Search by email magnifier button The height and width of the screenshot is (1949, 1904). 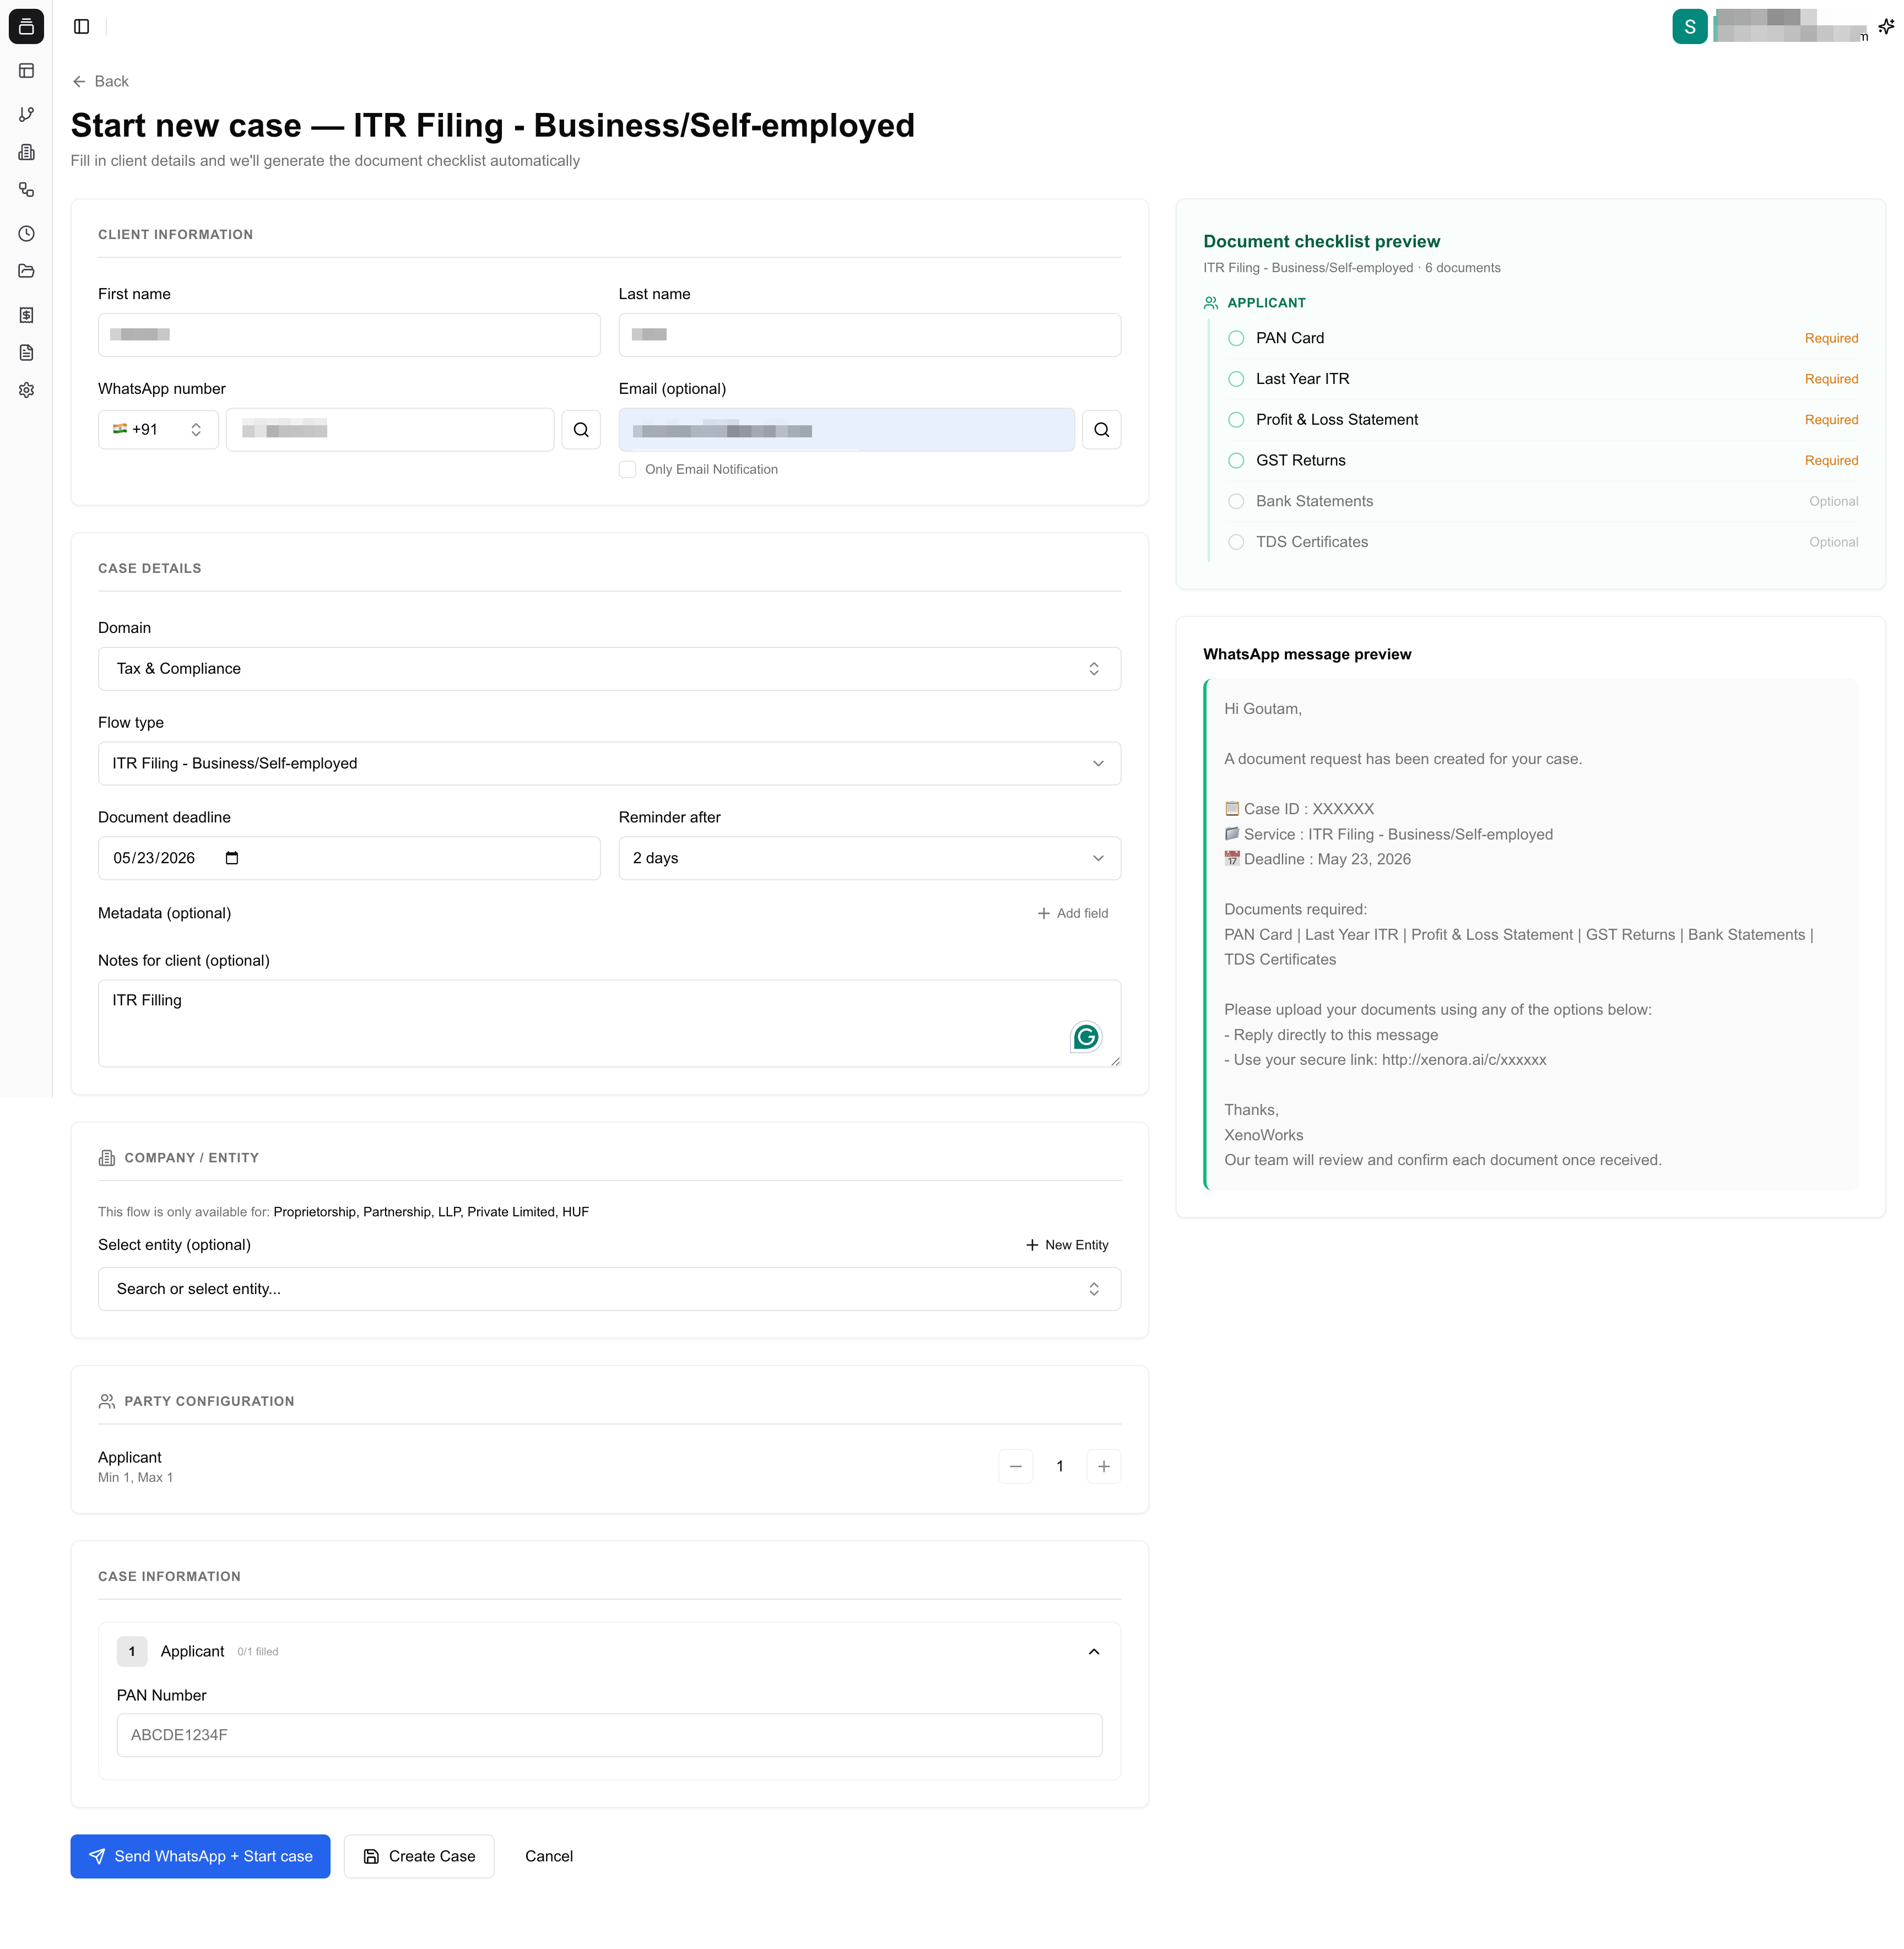pyautogui.click(x=1101, y=430)
